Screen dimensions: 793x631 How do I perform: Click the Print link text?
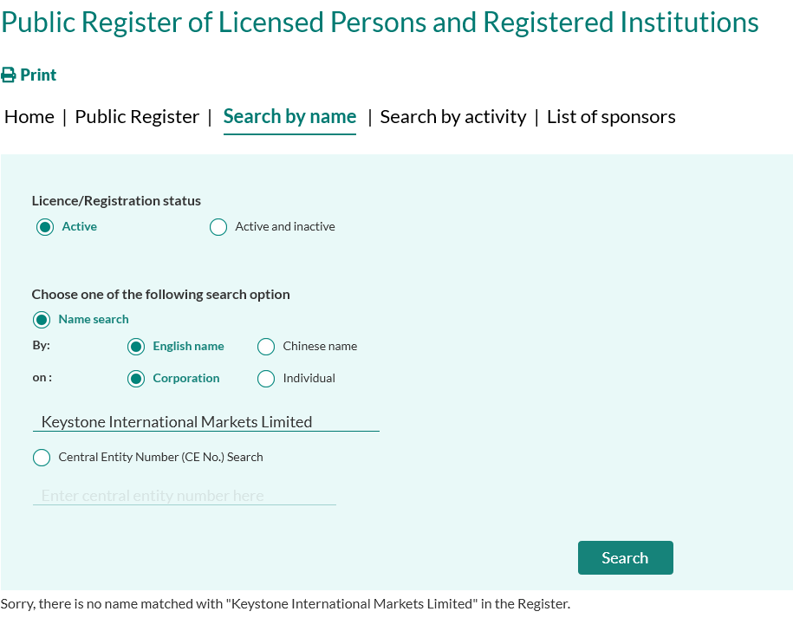[x=38, y=75]
